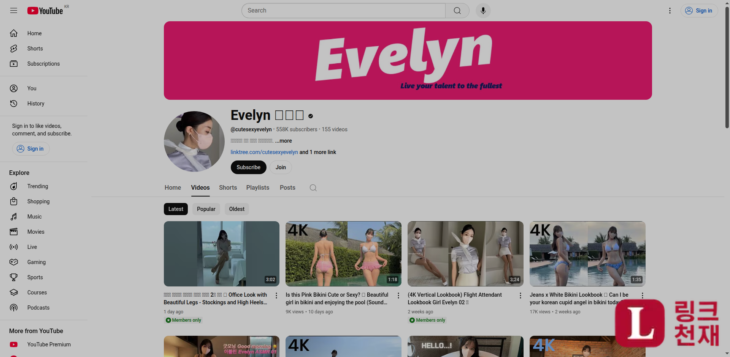Open Courses in Explore
The height and width of the screenshot is (357, 730).
tap(44, 293)
